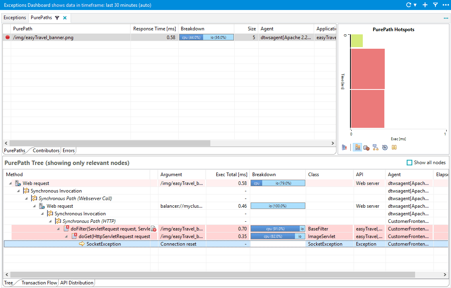The width and height of the screenshot is (451, 288).
Task: Click the filter icon on PurePaths tab
Action: [57, 18]
